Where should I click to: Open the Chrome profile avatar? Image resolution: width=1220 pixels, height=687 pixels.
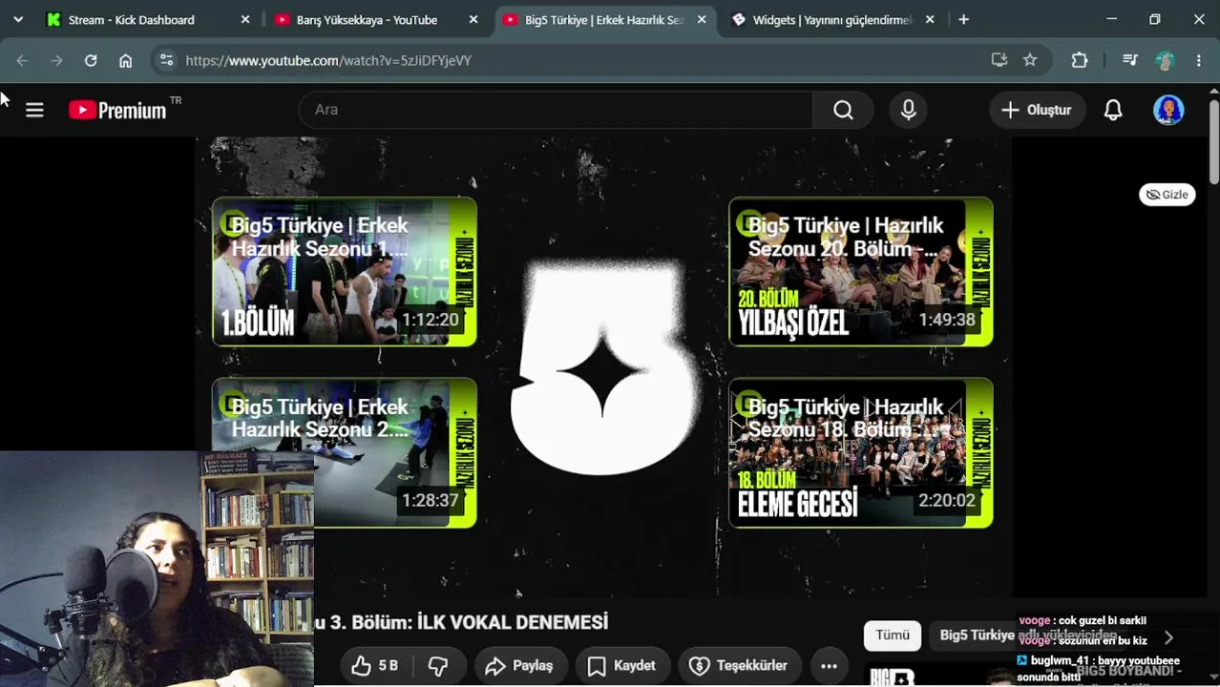coord(1165,60)
